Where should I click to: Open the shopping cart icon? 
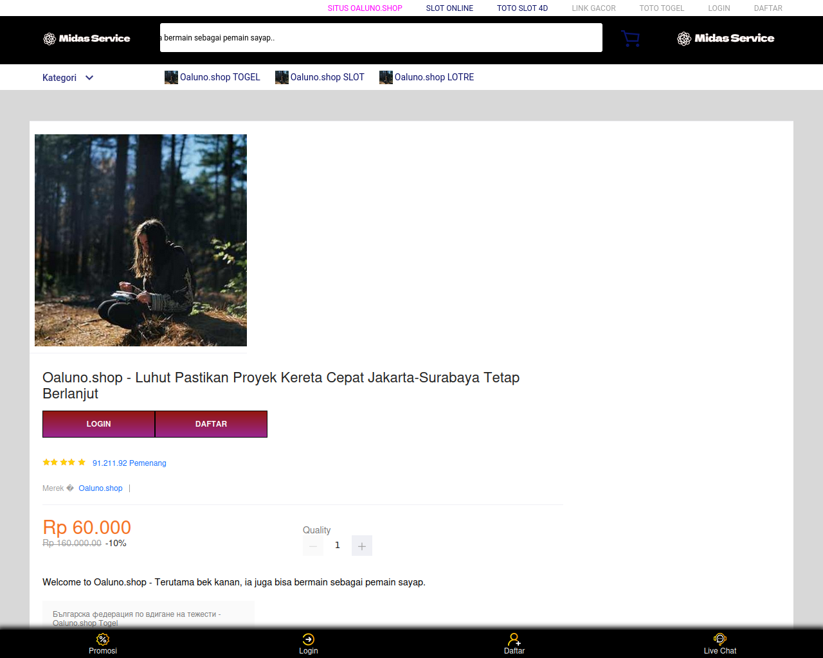point(630,39)
